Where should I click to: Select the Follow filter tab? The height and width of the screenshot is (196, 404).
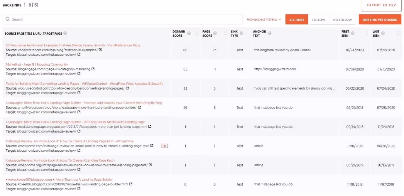(319, 20)
